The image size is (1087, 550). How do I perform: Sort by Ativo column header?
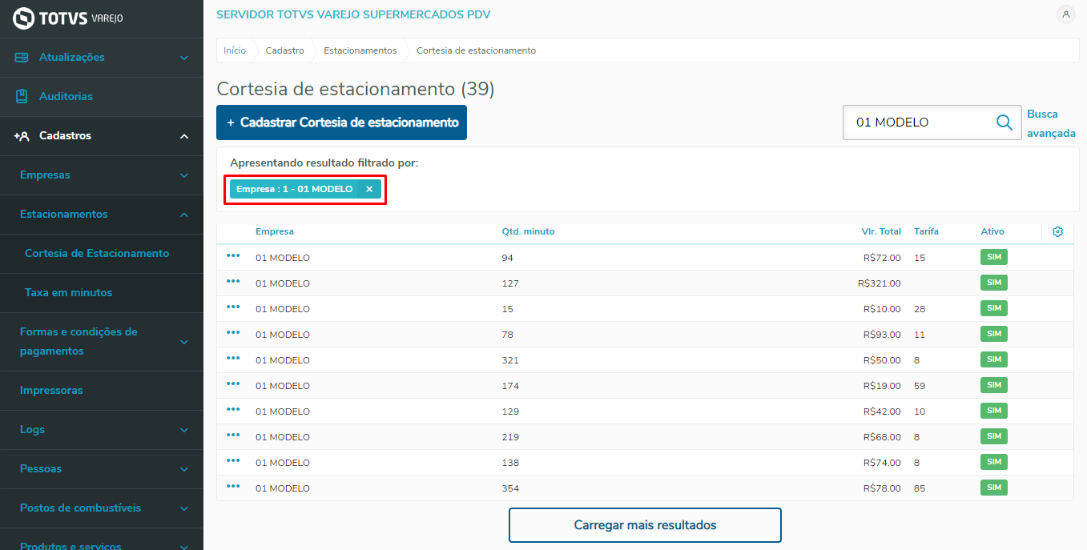click(992, 231)
